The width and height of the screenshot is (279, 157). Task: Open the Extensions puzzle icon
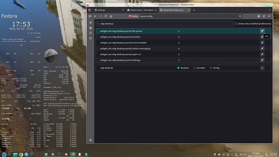[264, 16]
